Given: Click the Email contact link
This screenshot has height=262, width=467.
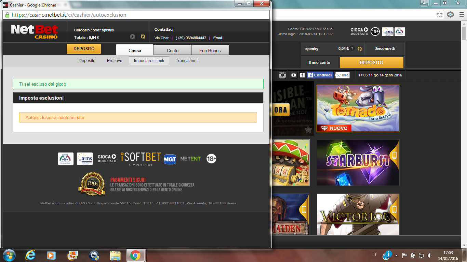Looking at the screenshot, I should pyautogui.click(x=218, y=38).
